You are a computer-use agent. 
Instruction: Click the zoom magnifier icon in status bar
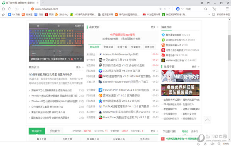point(219,144)
